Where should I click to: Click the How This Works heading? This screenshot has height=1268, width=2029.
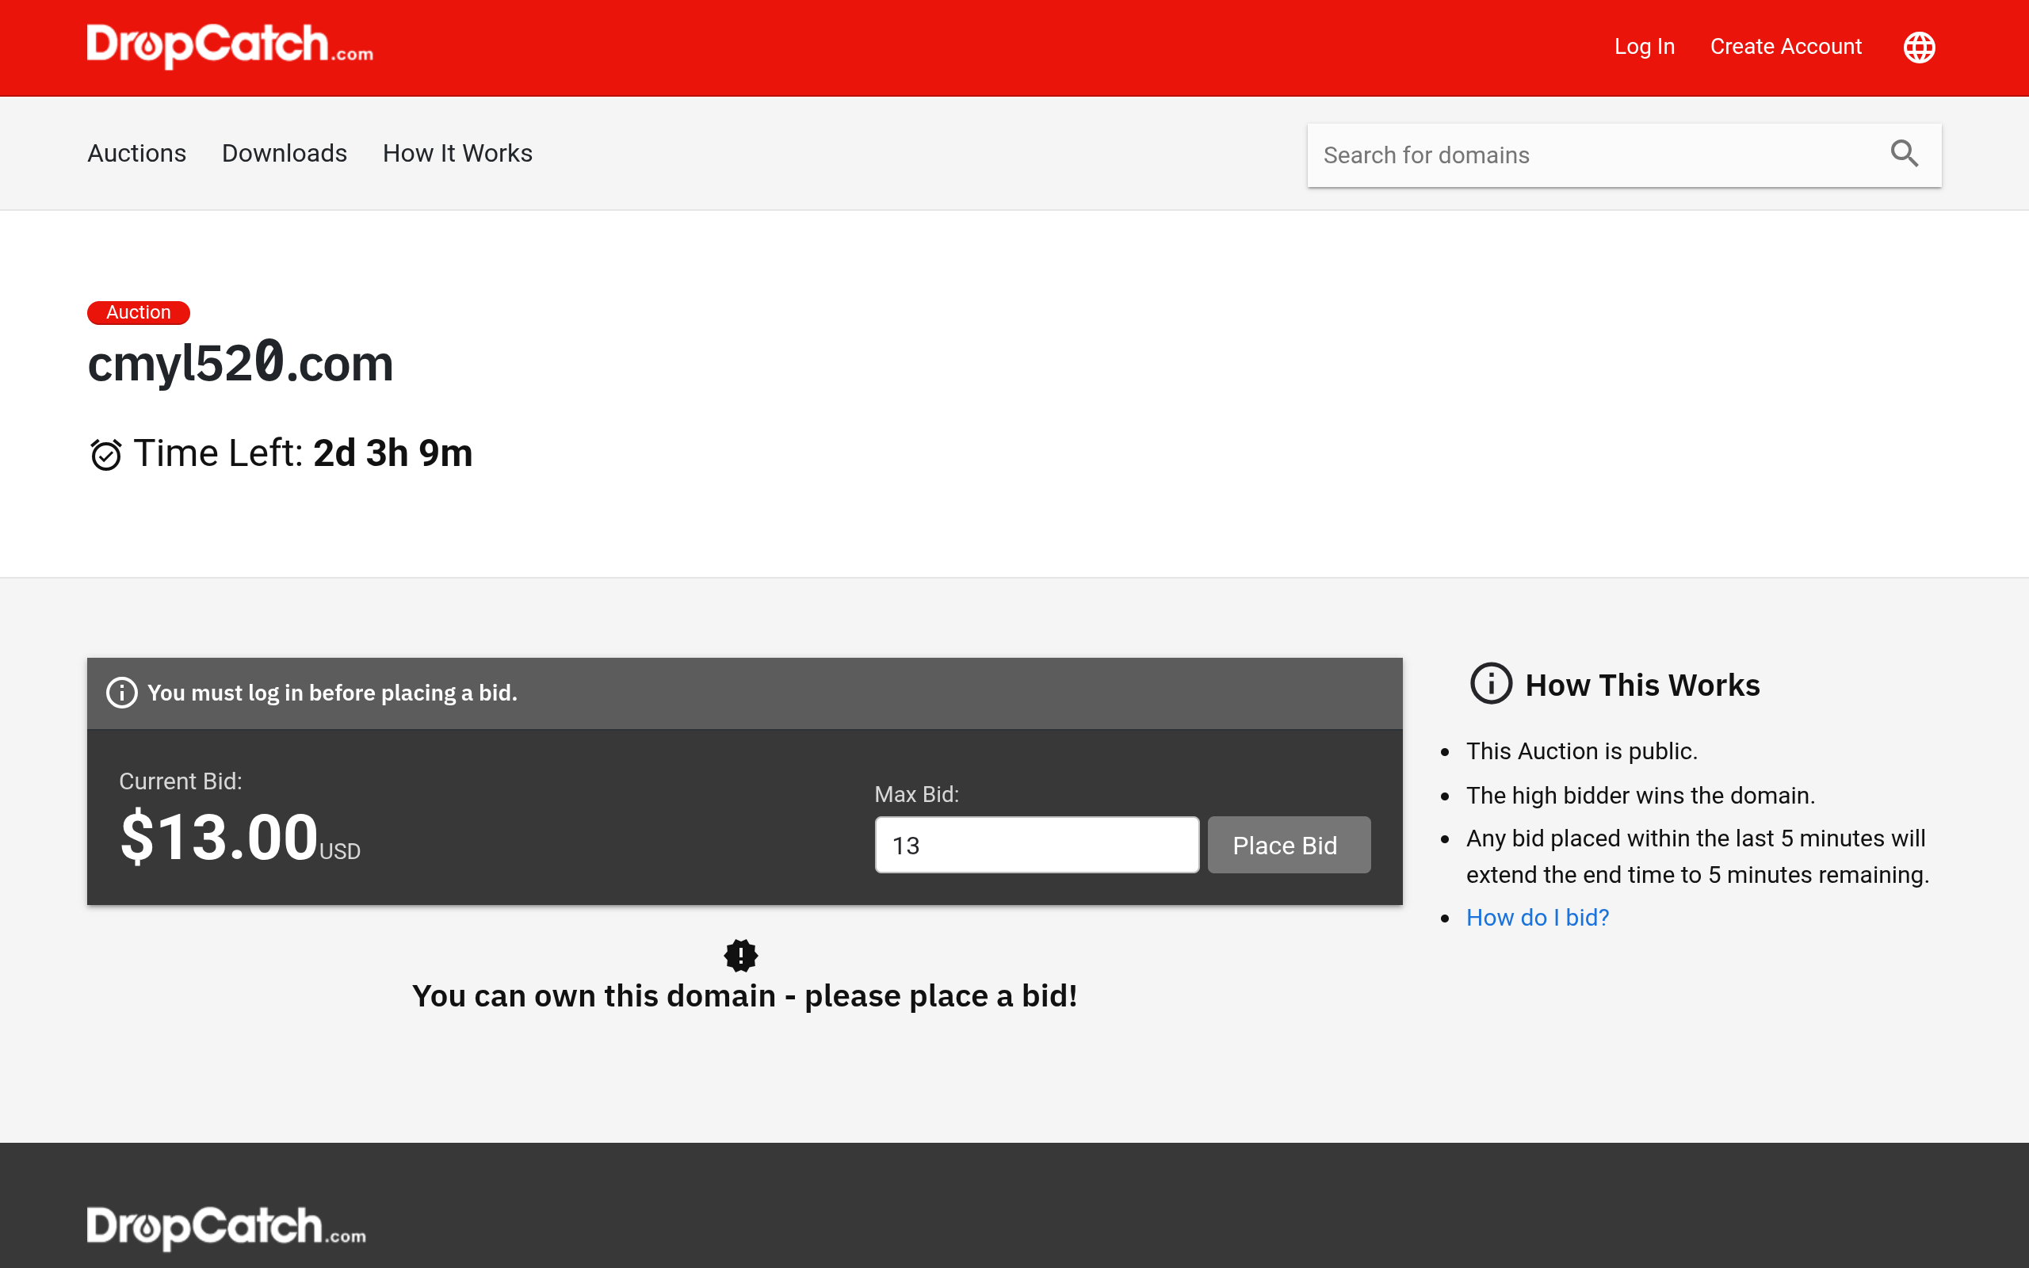(1641, 684)
